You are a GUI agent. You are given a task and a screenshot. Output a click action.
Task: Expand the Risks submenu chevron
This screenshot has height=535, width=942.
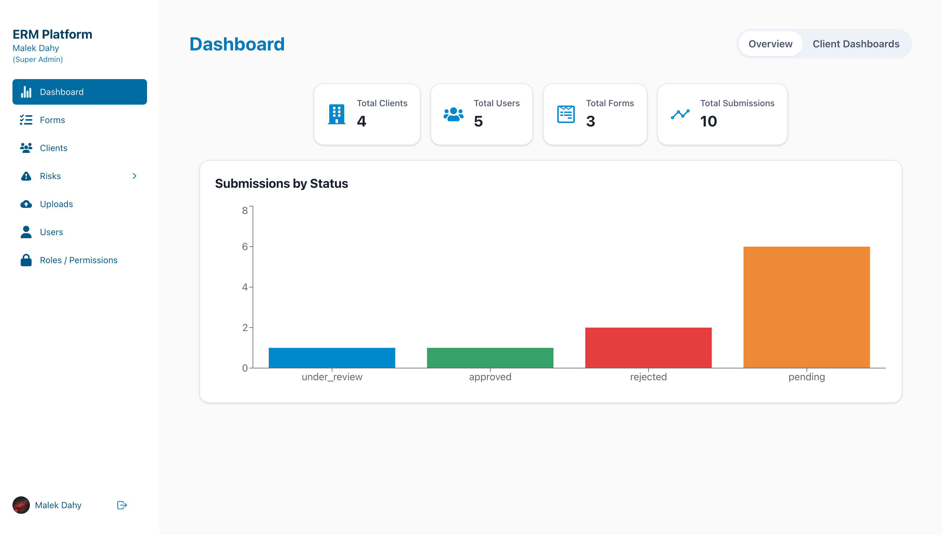[x=135, y=176]
